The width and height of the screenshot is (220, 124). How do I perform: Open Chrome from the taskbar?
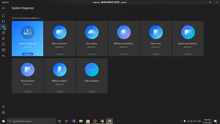tap(102, 121)
